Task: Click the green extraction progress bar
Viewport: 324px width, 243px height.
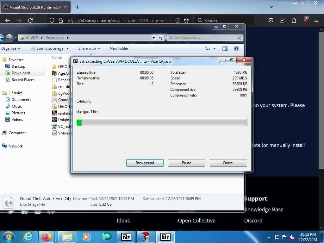Action: coord(162,122)
